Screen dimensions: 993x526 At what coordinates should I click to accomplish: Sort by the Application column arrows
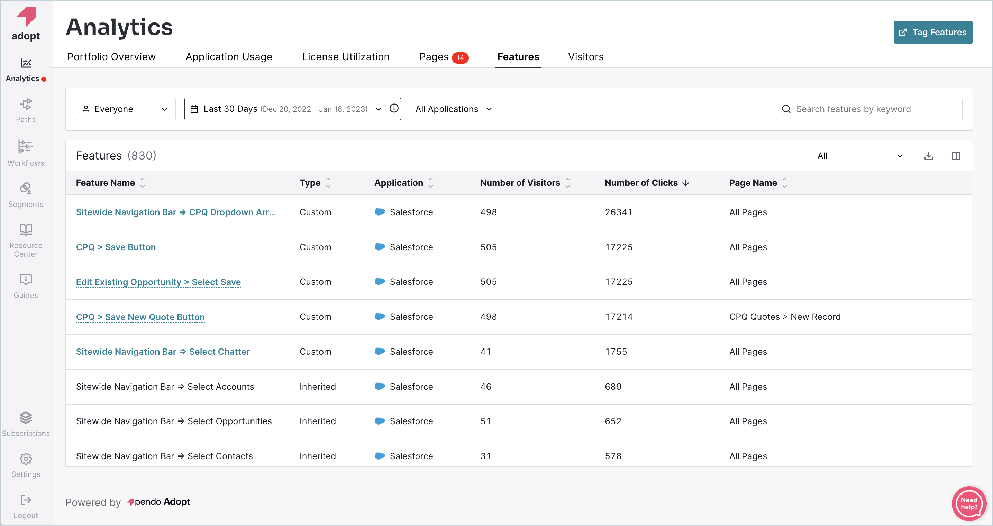430,183
